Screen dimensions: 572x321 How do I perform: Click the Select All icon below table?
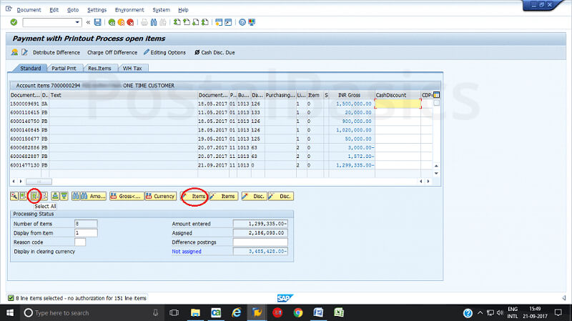click(34, 195)
